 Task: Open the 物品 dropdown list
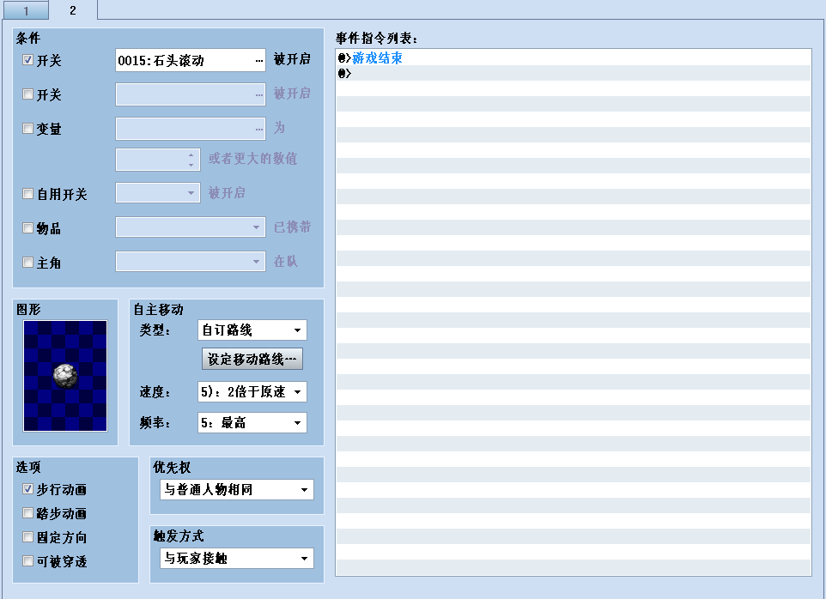point(190,227)
